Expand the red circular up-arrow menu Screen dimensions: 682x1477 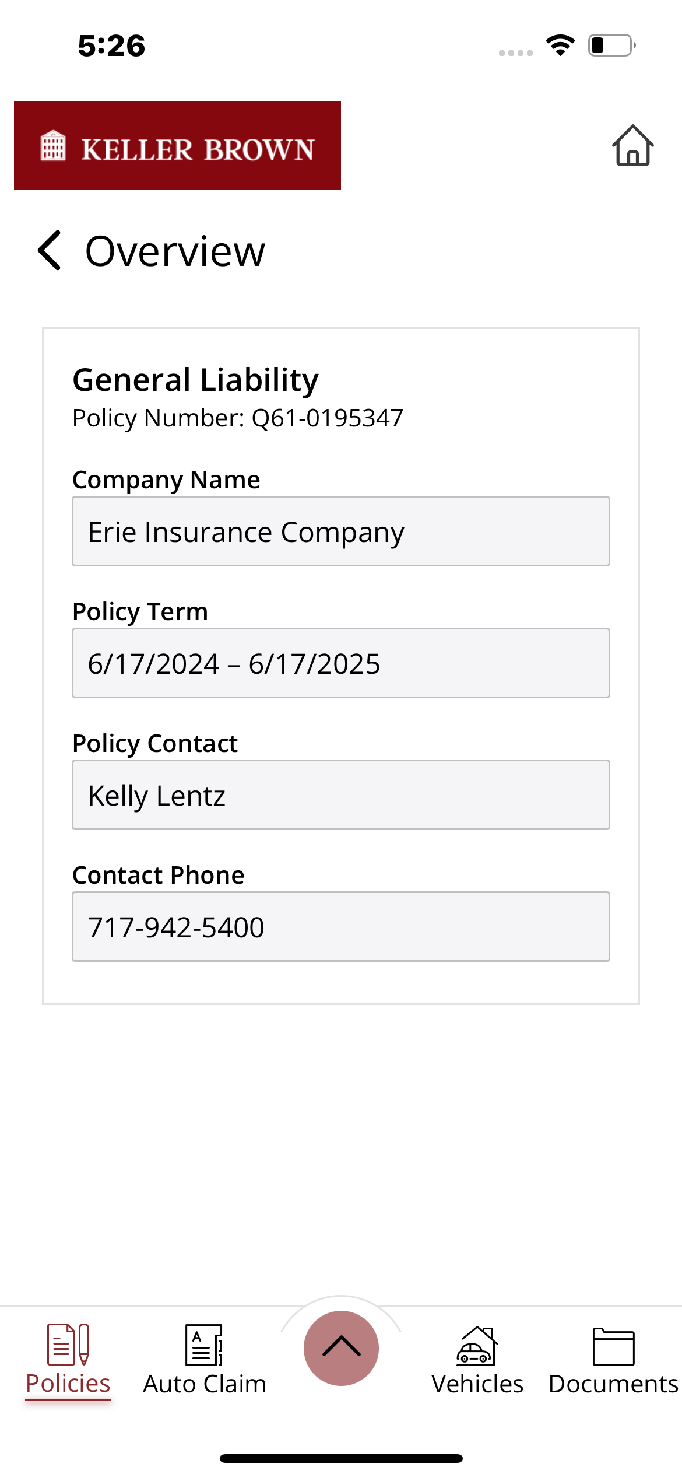click(341, 1347)
